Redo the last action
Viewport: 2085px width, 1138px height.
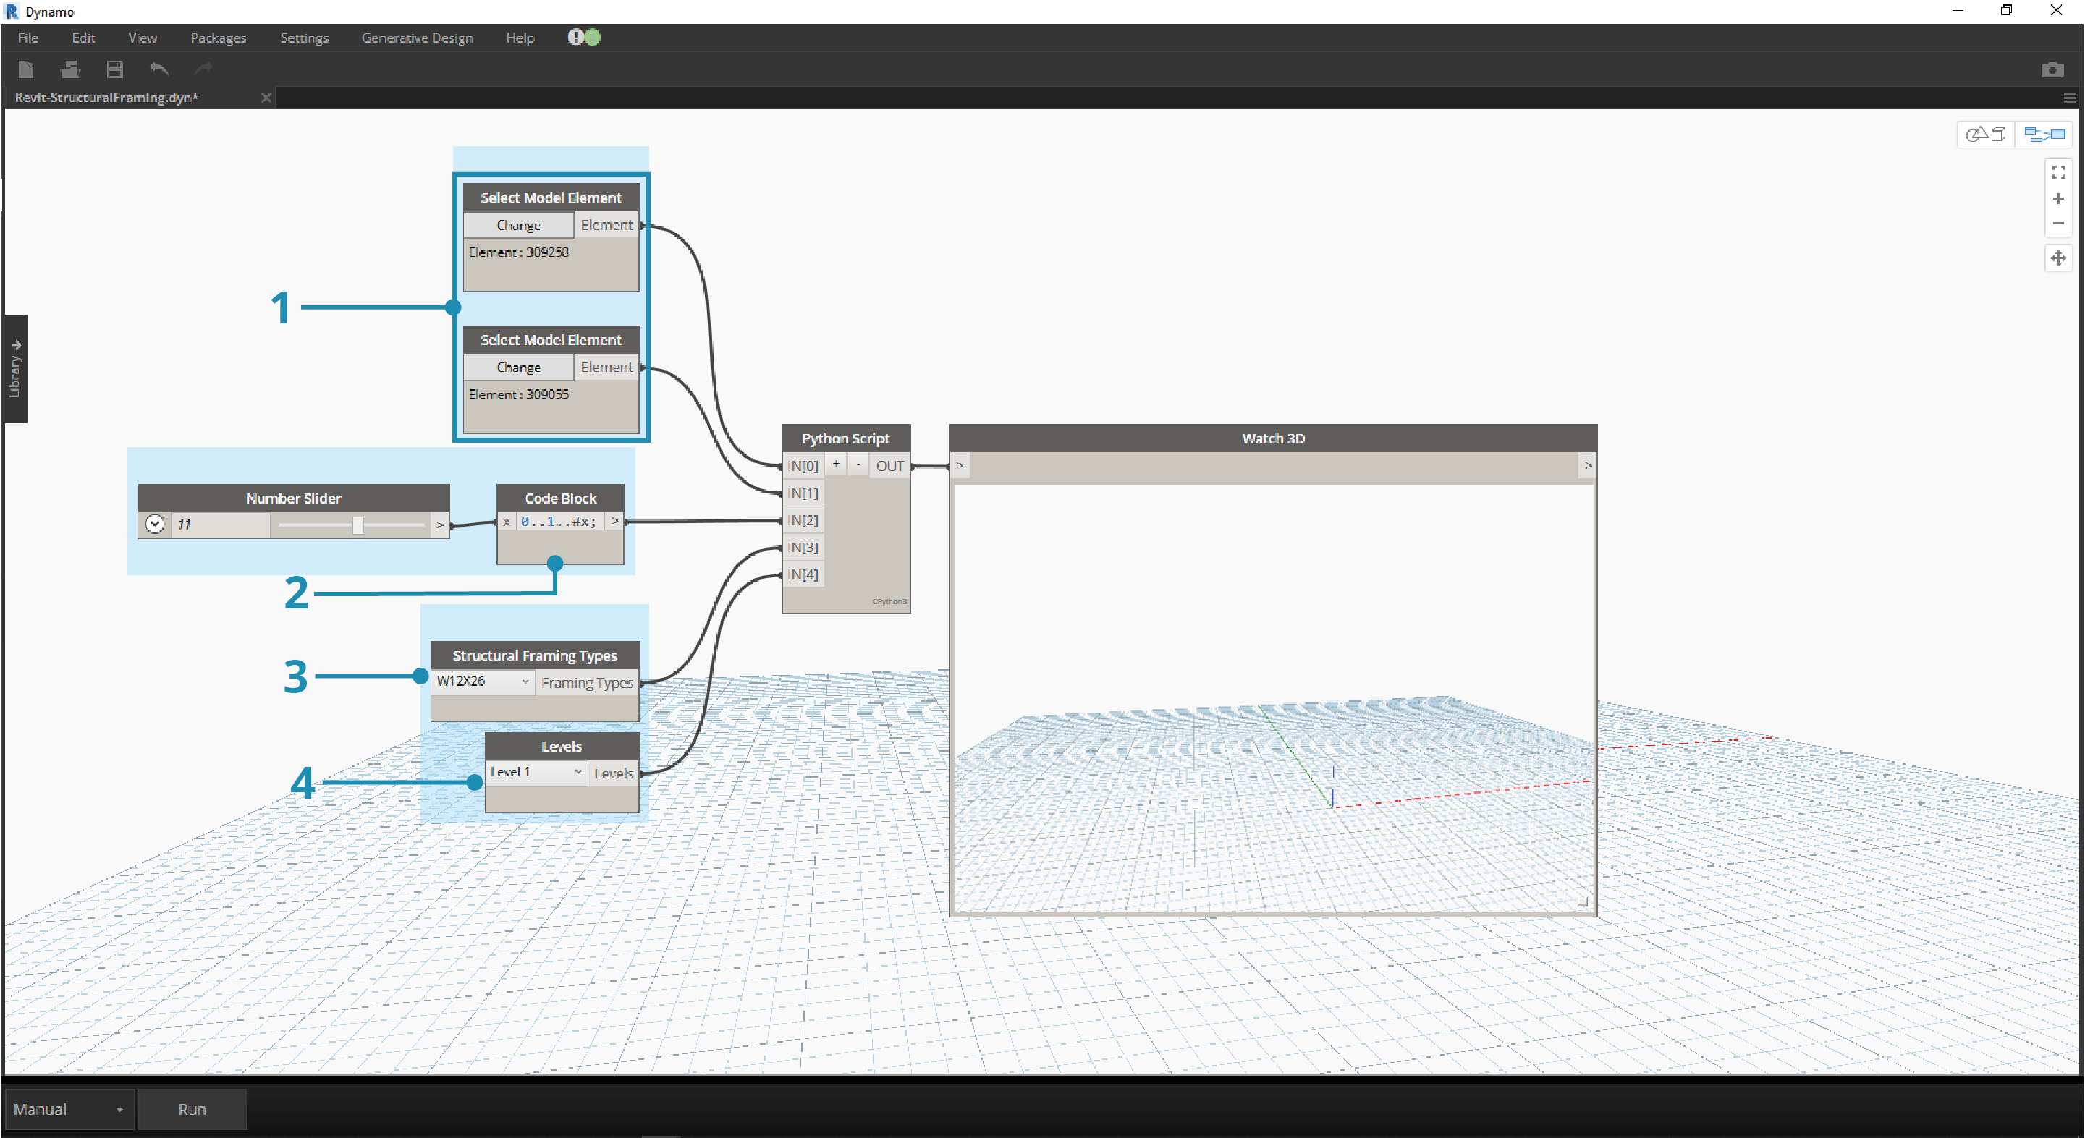(203, 69)
